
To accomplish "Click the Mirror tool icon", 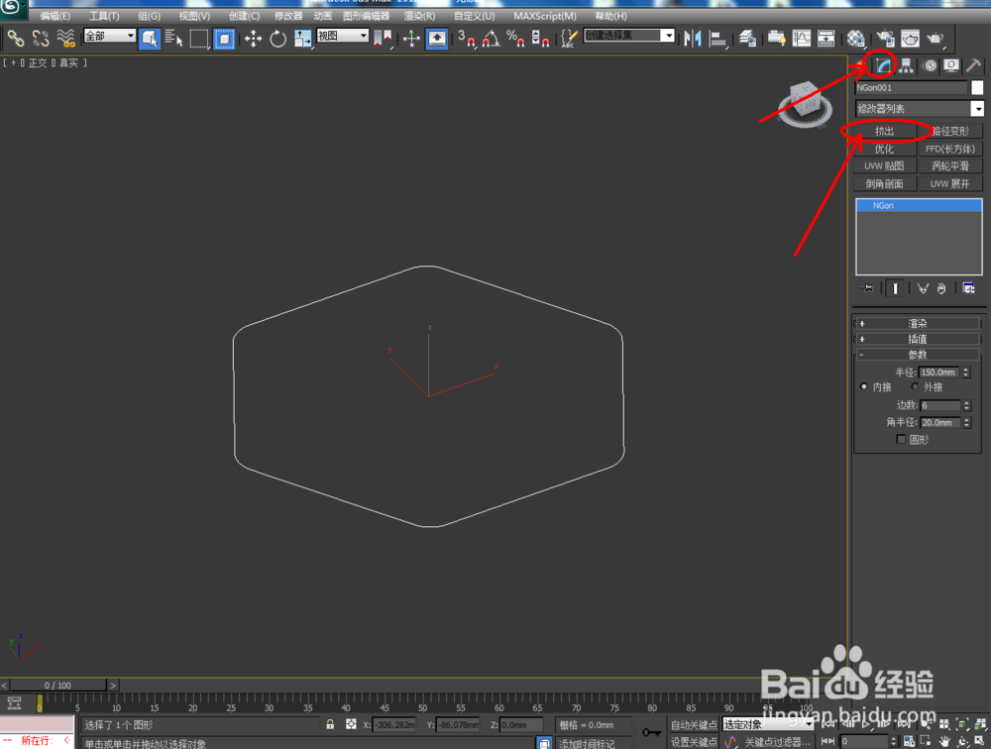I will (693, 39).
